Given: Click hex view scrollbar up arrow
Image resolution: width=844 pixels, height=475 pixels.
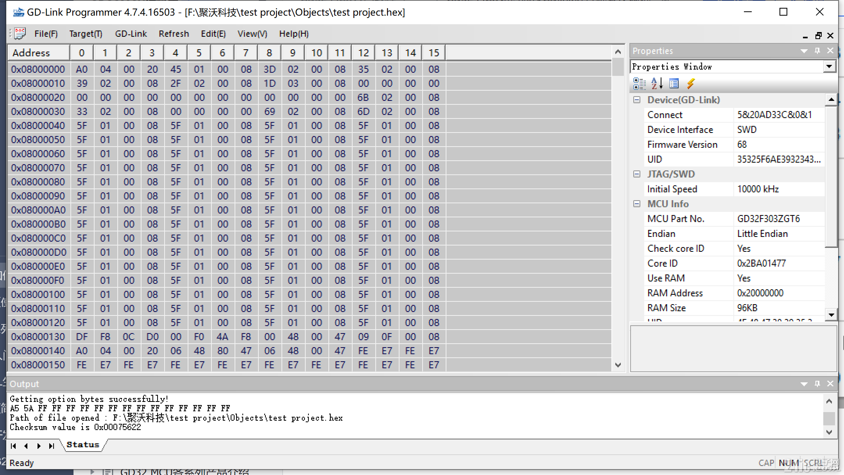Looking at the screenshot, I should point(618,52).
